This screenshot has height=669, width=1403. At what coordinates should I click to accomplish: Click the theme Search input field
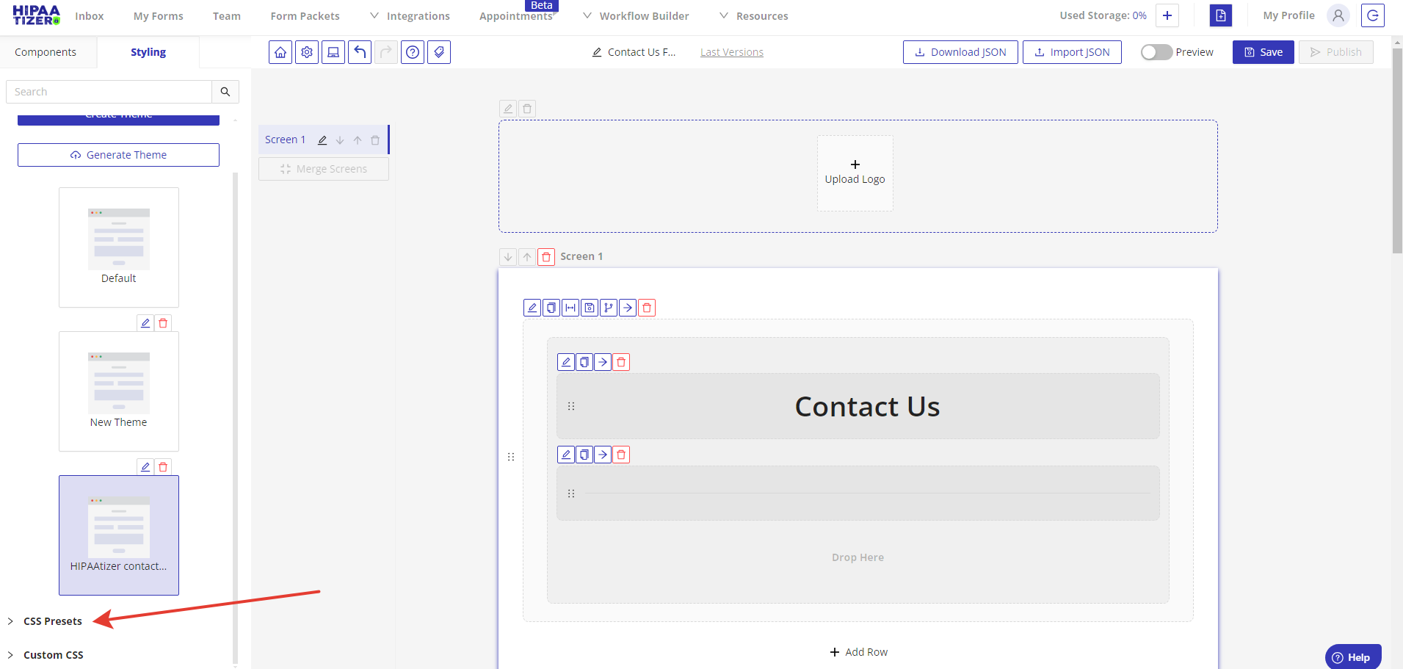pyautogui.click(x=109, y=92)
